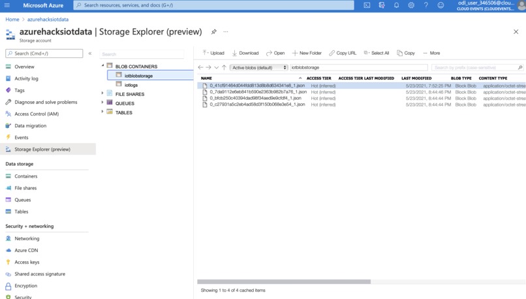
Task: Click Copy in the blob toolbar
Action: (x=406, y=53)
